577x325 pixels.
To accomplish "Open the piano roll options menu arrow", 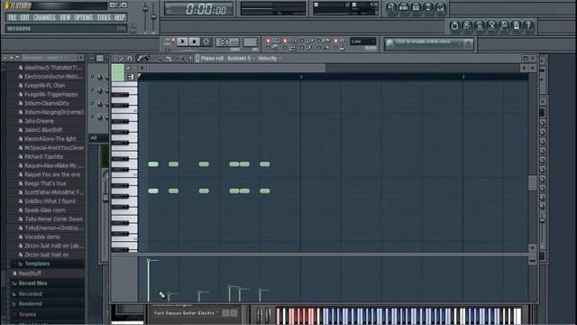I will pos(115,58).
